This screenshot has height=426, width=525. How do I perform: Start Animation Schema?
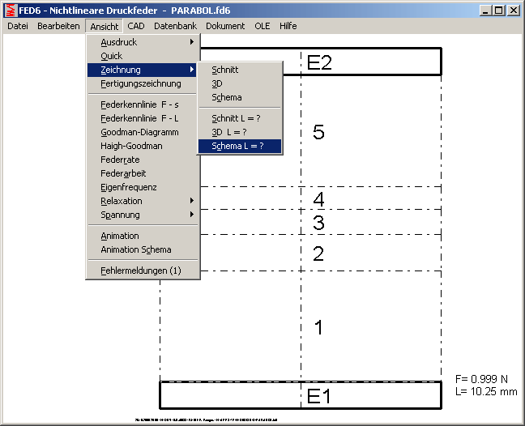pos(136,249)
